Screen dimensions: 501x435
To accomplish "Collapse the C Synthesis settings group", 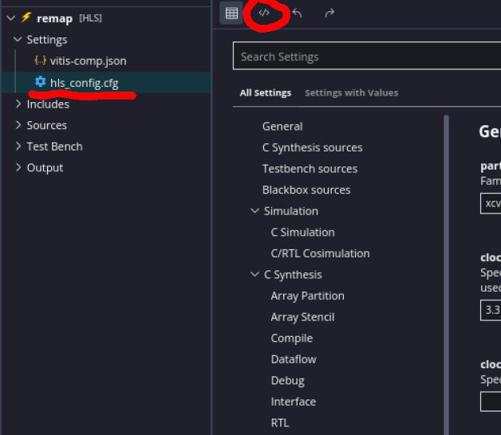I will (x=254, y=275).
